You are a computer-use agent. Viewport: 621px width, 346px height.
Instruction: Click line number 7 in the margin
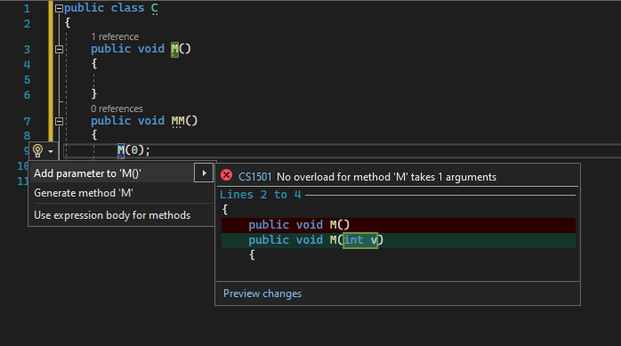[27, 122]
